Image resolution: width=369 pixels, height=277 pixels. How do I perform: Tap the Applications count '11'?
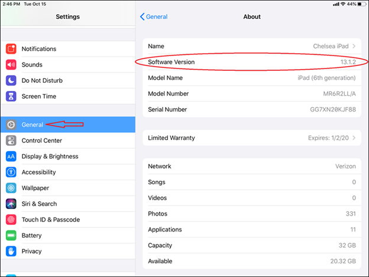point(353,230)
